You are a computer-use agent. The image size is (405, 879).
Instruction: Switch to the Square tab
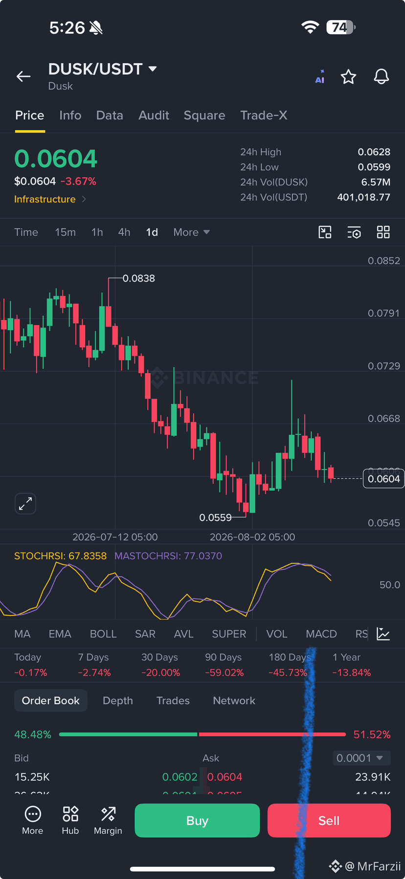[x=204, y=116]
